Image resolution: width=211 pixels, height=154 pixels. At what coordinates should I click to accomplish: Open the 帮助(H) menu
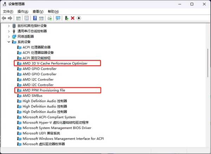coord(53,12)
